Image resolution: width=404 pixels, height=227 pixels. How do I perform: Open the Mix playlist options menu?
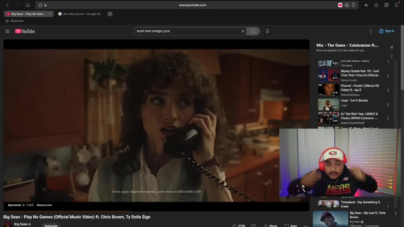click(x=392, y=56)
